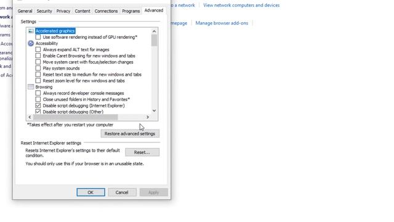The height and width of the screenshot is (222, 394).
Task: Click the Apply button
Action: point(153,192)
